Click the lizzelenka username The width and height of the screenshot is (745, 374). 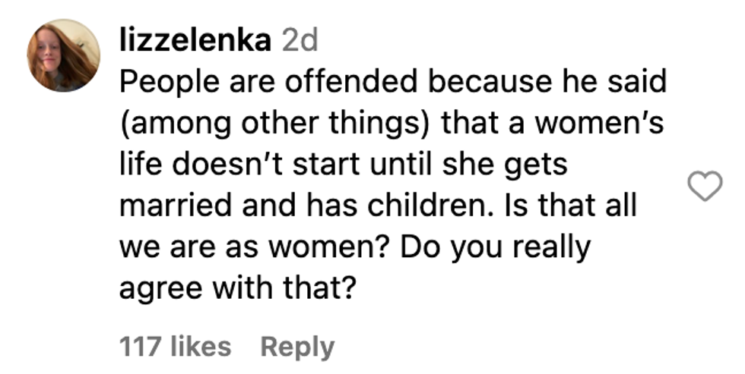pyautogui.click(x=195, y=41)
